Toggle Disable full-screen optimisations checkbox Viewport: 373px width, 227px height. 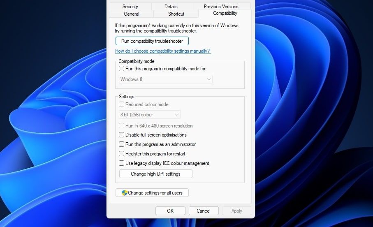[x=122, y=134]
